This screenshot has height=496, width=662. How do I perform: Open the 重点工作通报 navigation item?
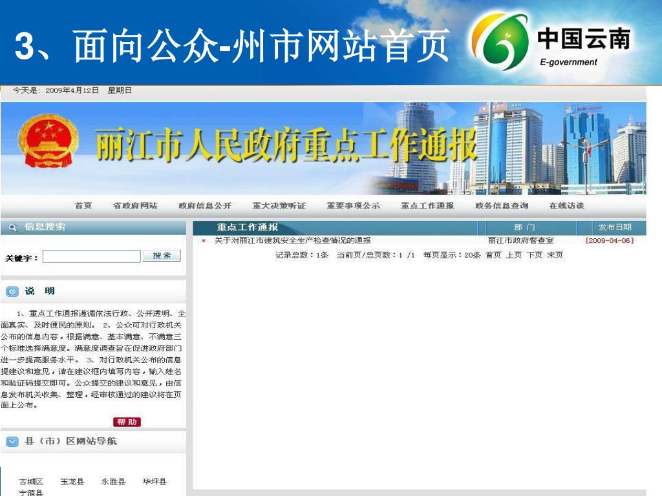coord(427,206)
